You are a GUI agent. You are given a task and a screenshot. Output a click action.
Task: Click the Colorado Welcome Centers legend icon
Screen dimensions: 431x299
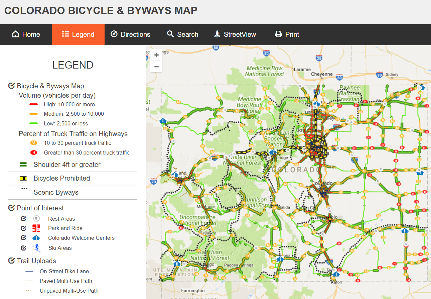(x=36, y=238)
